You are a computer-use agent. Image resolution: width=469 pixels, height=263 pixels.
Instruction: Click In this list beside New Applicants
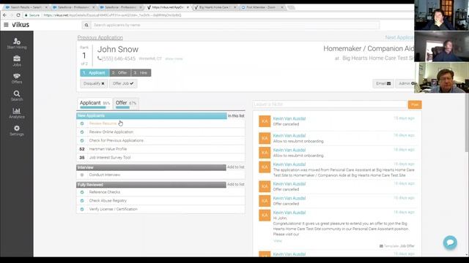point(236,115)
